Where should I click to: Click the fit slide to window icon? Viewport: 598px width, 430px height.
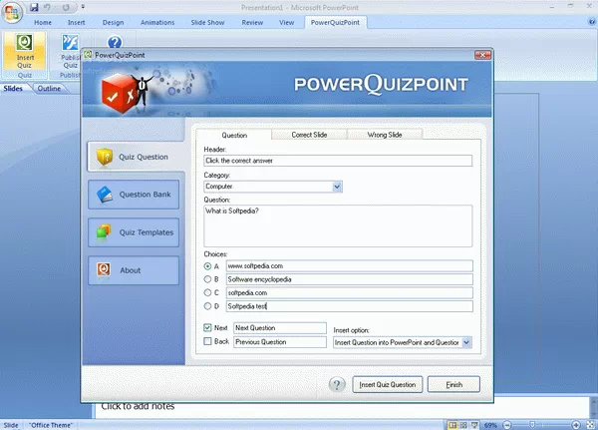pyautogui.click(x=590, y=425)
